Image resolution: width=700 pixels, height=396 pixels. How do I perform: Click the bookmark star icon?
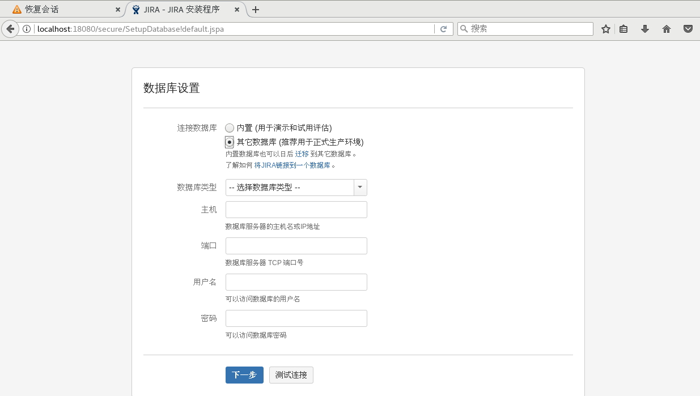605,29
